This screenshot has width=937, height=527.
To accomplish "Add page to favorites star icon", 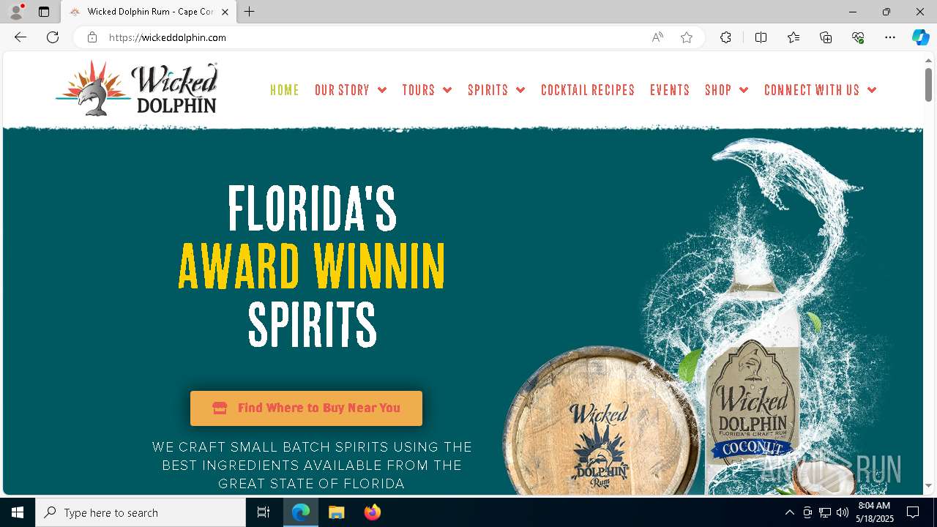I will pos(686,37).
